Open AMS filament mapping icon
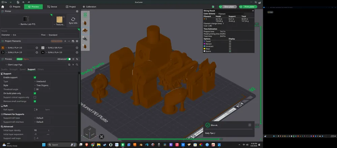Viewport: 337px width, 148px height. click(x=73, y=41)
